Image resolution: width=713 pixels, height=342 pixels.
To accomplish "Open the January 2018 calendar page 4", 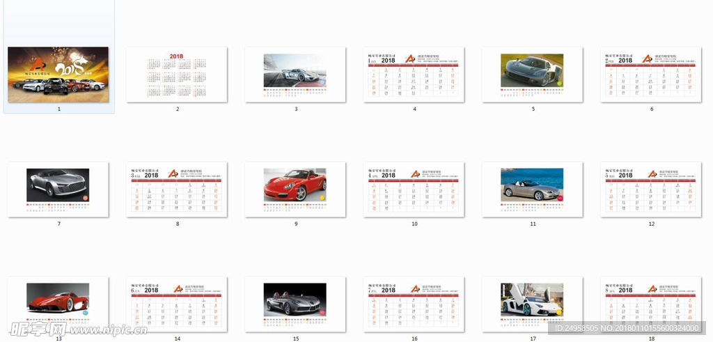I will tap(414, 75).
